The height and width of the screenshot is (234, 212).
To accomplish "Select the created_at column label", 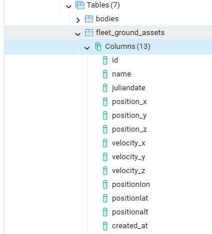I will [130, 226].
